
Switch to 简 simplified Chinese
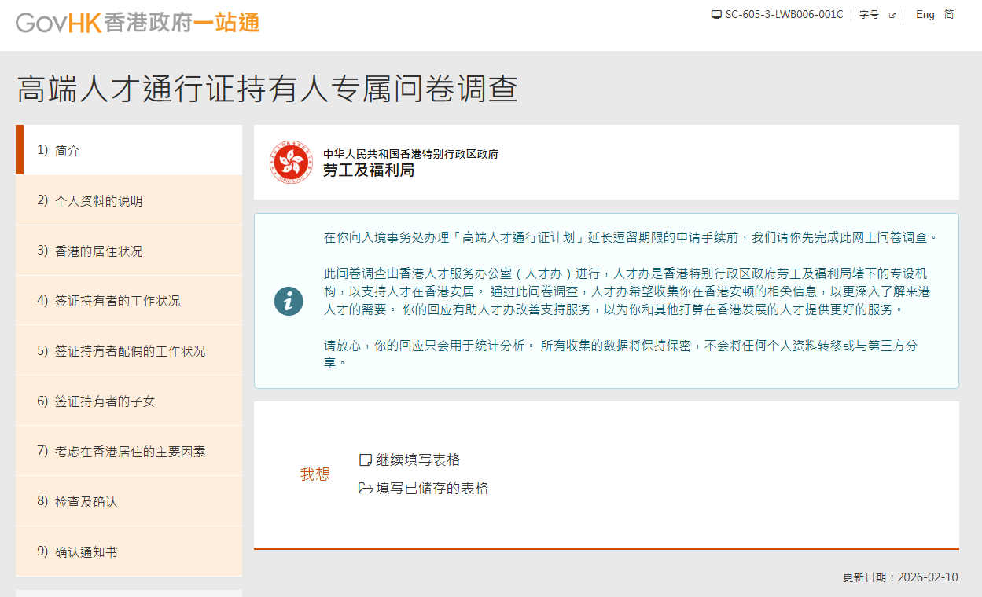tap(949, 14)
